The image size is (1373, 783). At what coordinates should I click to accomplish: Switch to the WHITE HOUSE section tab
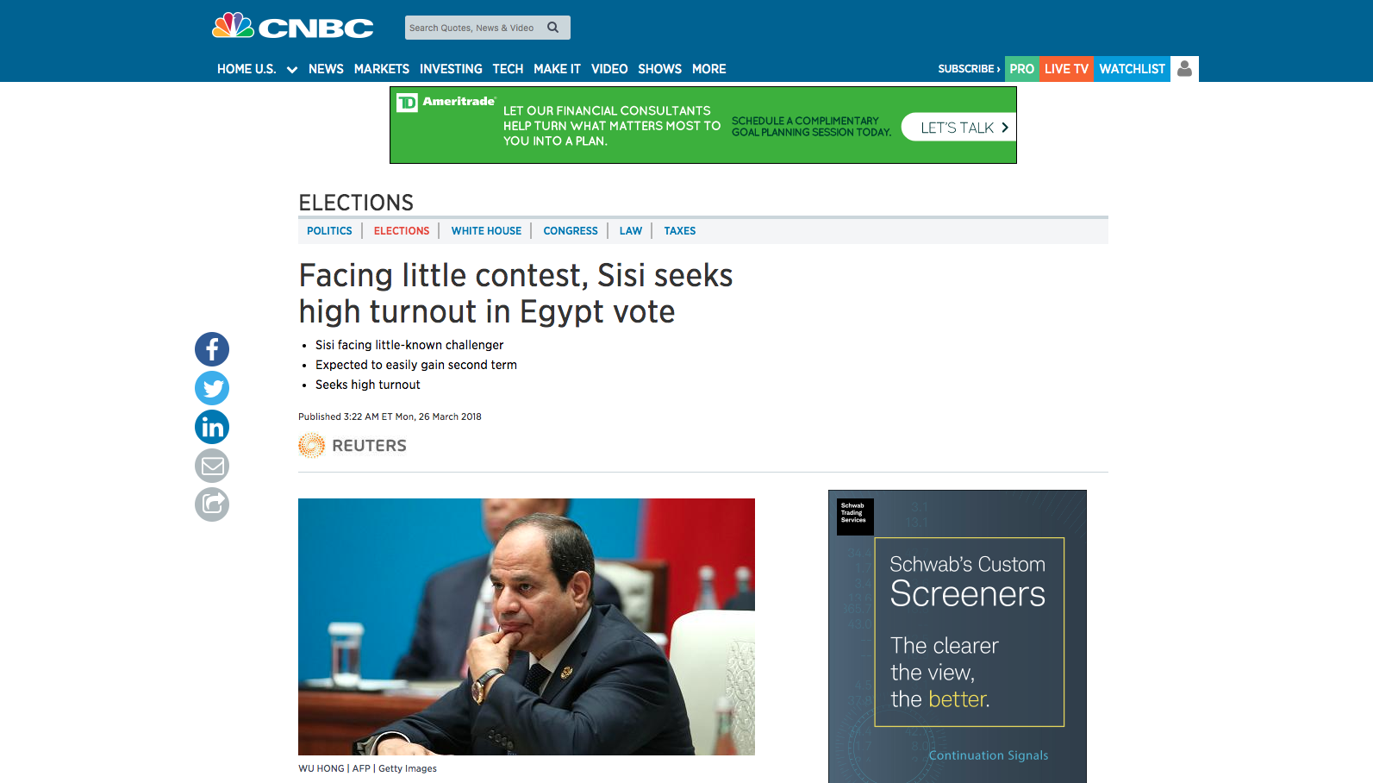(x=486, y=231)
